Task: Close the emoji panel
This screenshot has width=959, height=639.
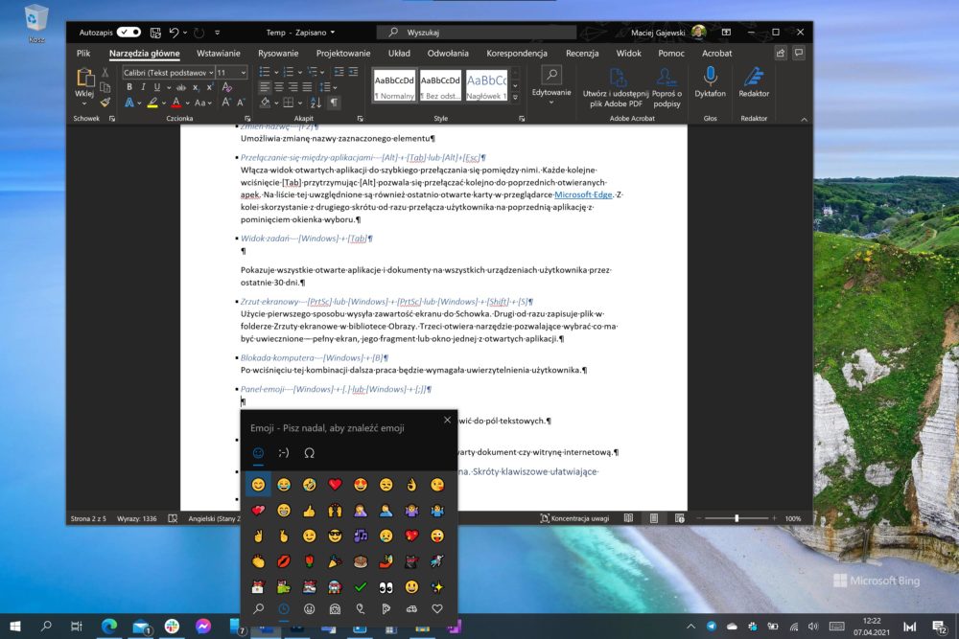Action: click(447, 420)
